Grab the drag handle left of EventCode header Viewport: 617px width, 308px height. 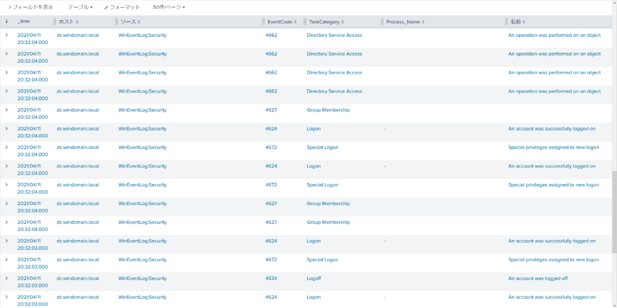point(264,22)
